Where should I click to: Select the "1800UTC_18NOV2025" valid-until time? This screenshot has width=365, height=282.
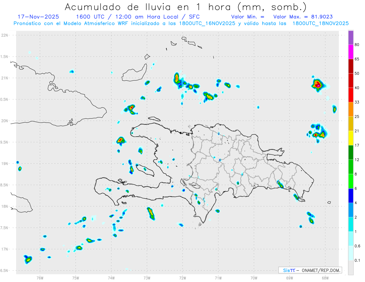click(320, 23)
